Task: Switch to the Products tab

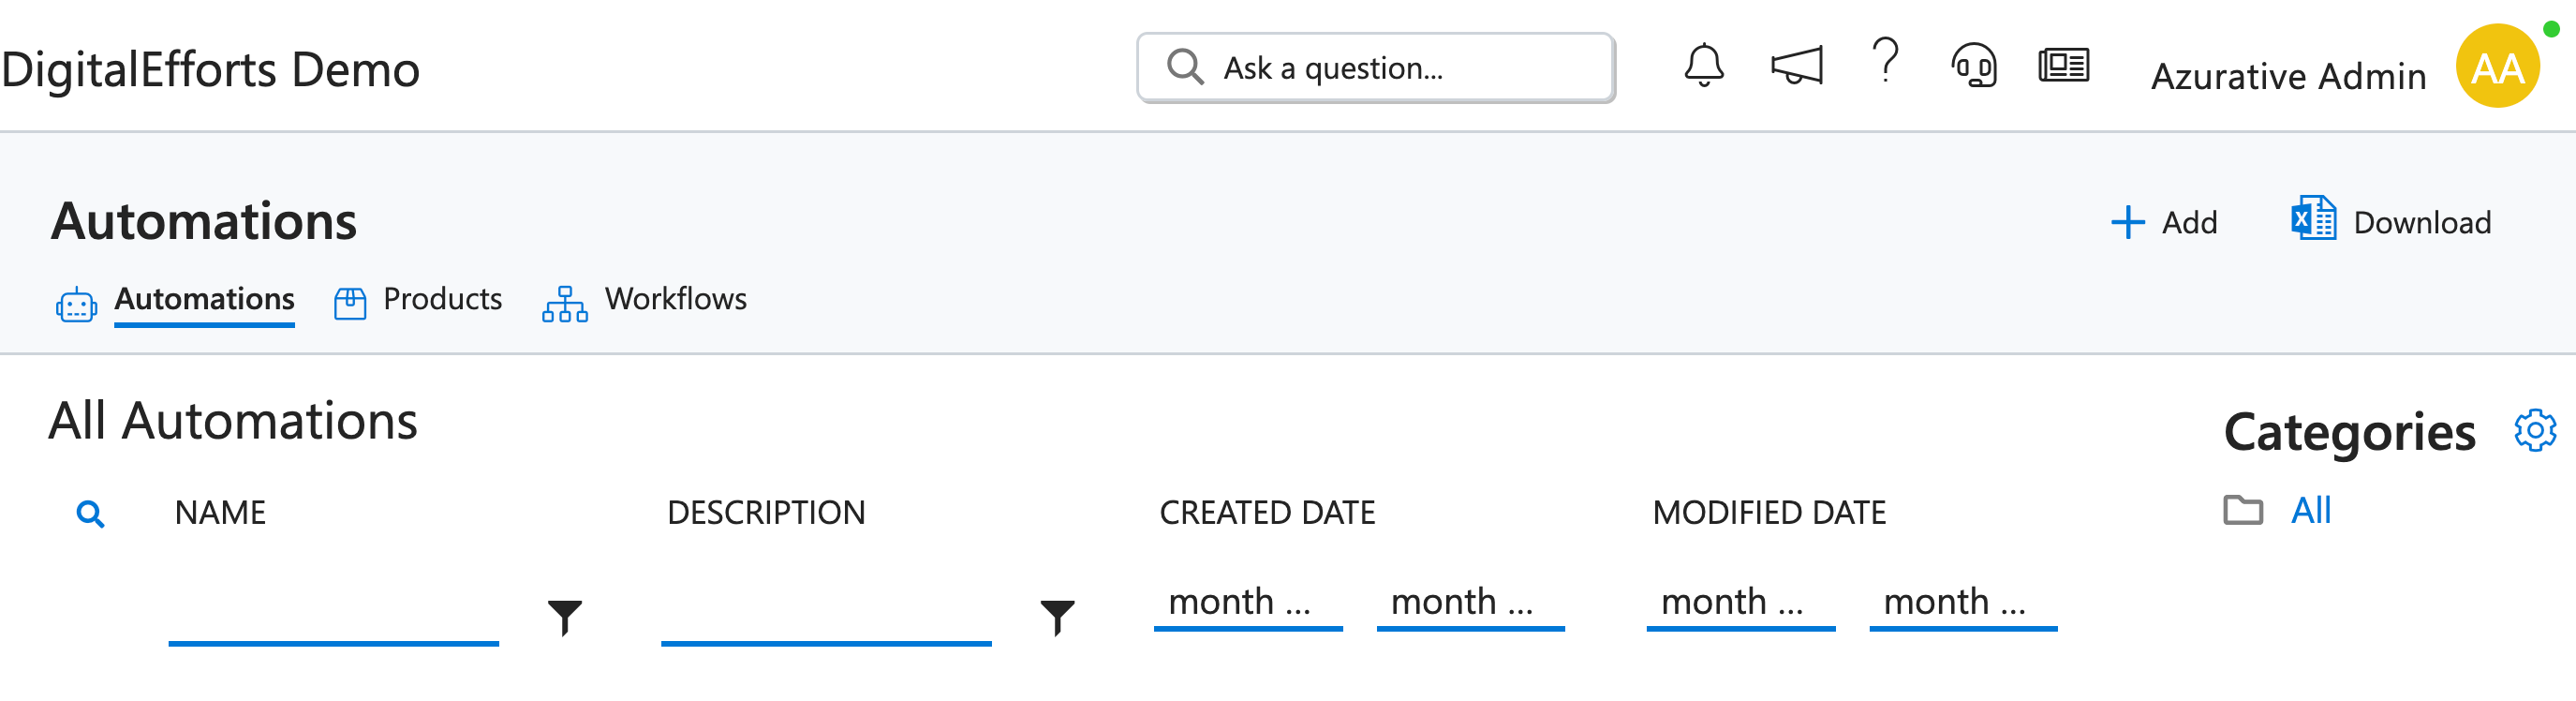Action: [x=418, y=300]
